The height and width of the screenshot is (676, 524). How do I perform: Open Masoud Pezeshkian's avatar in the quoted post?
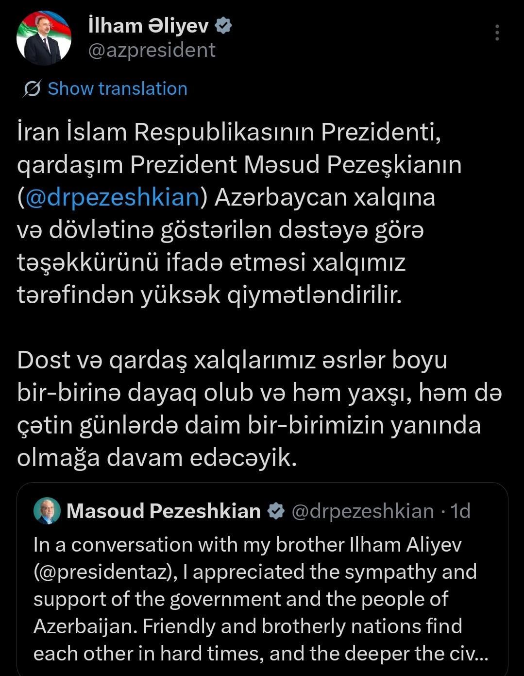47,511
